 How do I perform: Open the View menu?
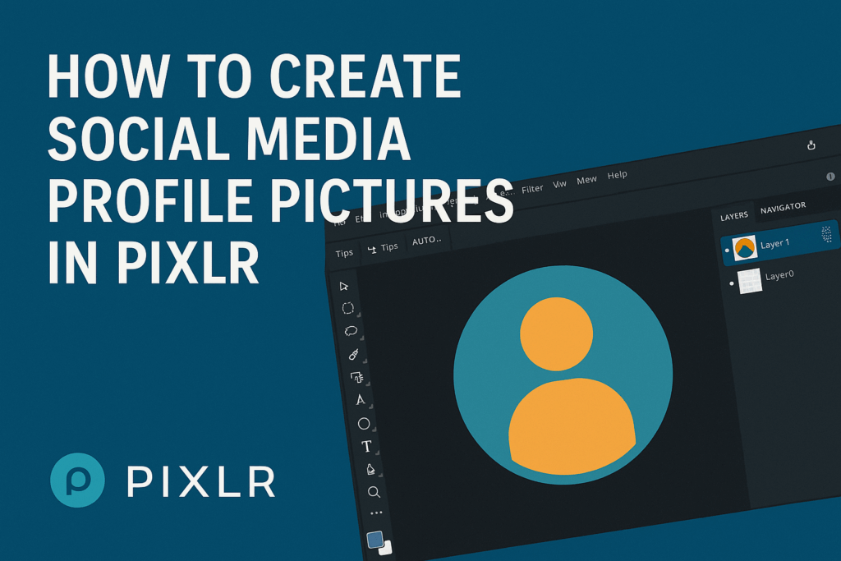point(559,184)
